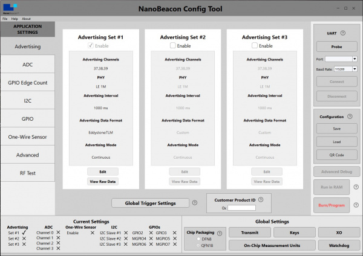Click X status icon for GPIO2
Viewport: 363px width, 256px height.
click(151, 232)
